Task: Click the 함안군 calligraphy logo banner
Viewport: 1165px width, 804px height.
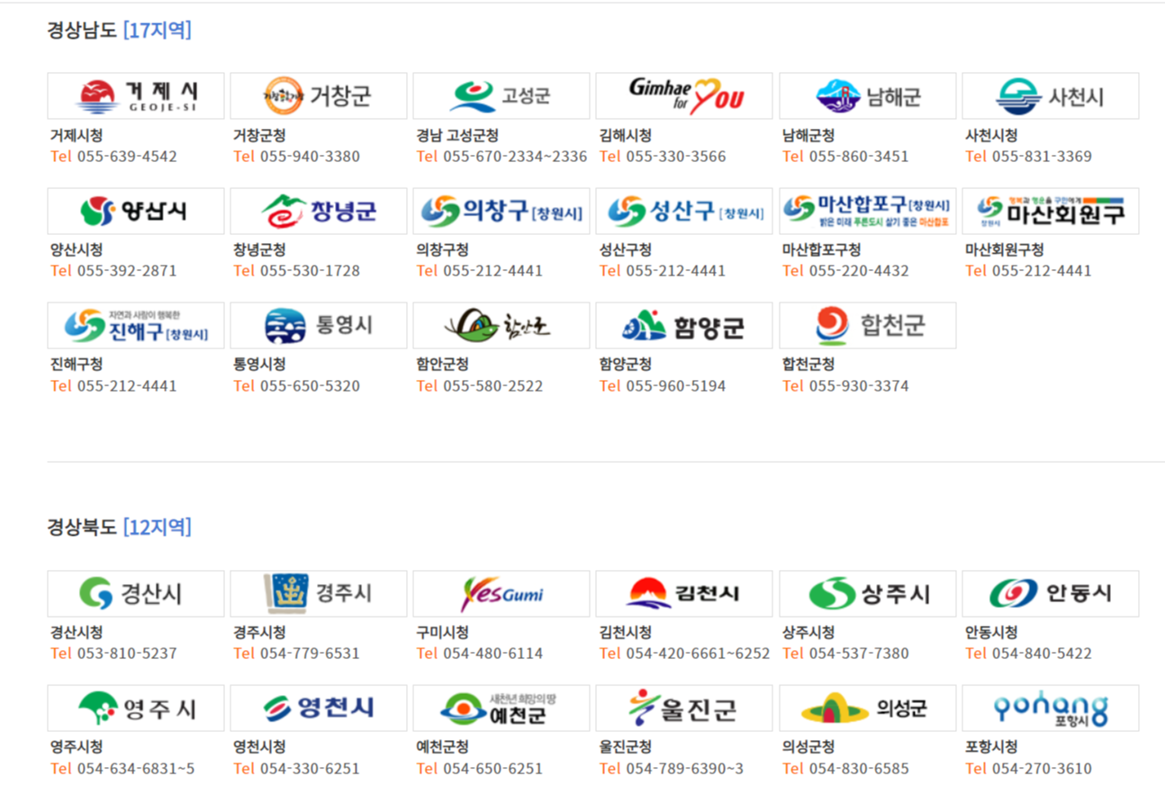Action: [x=501, y=326]
